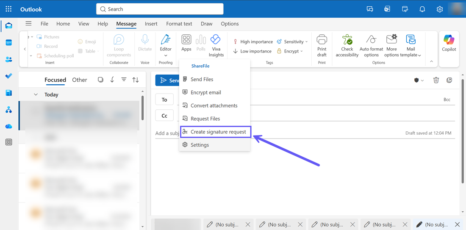The width and height of the screenshot is (466, 230).
Task: Collapse the Today group
Action: click(36, 94)
